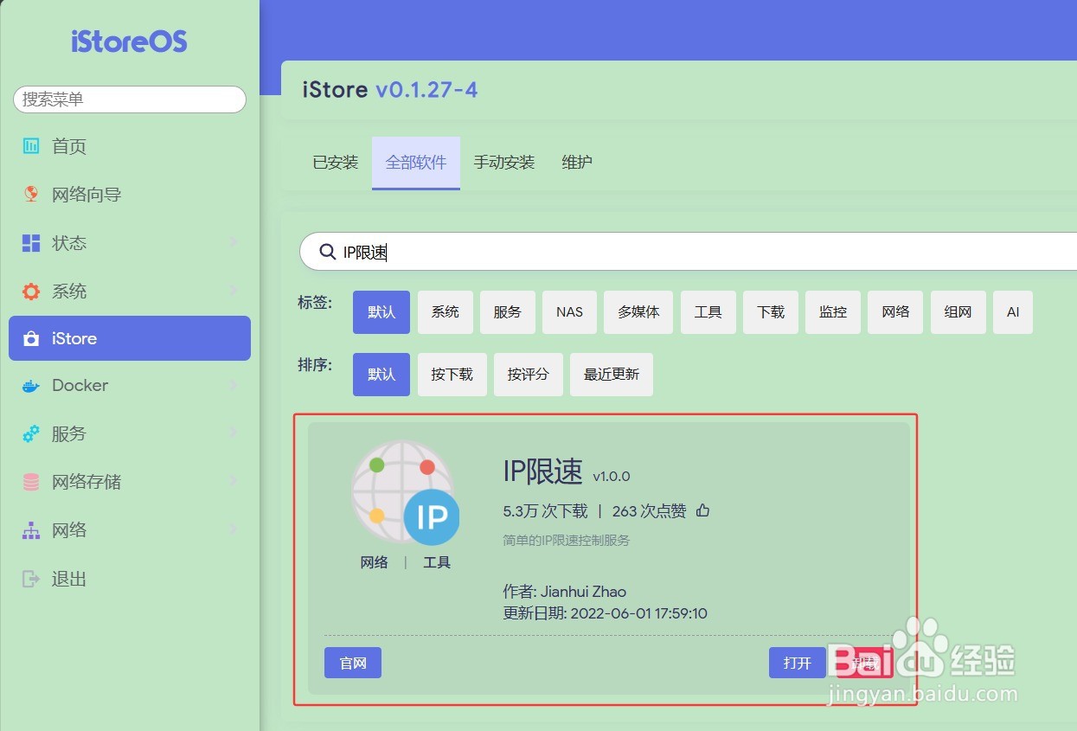Click the 打开 button to launch IP限速

click(797, 663)
